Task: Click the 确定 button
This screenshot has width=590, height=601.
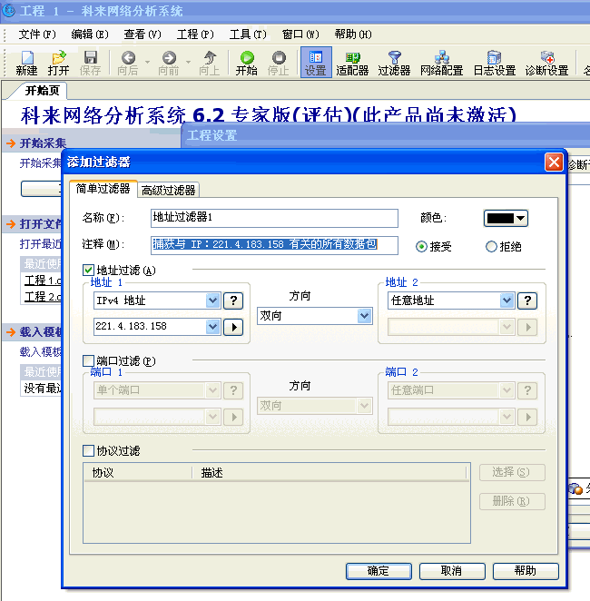Action: (x=379, y=571)
